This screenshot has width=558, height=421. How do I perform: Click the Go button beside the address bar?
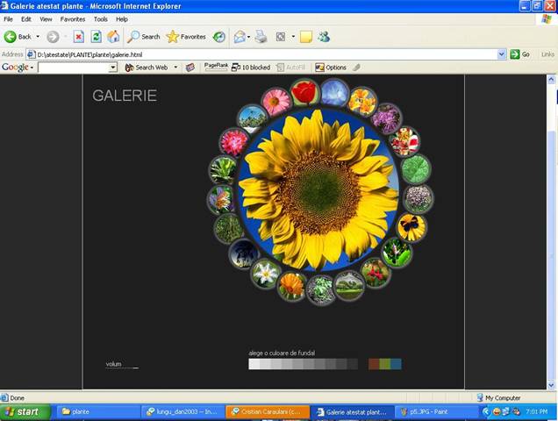520,54
